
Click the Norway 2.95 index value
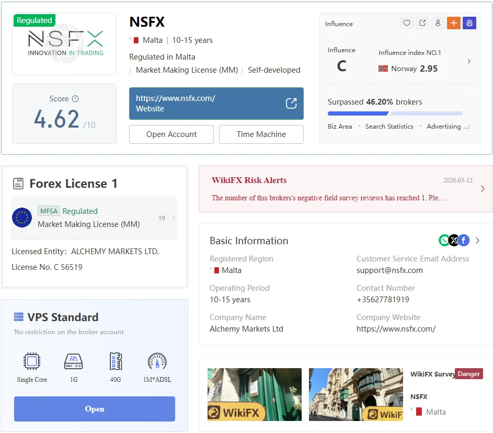(x=429, y=69)
